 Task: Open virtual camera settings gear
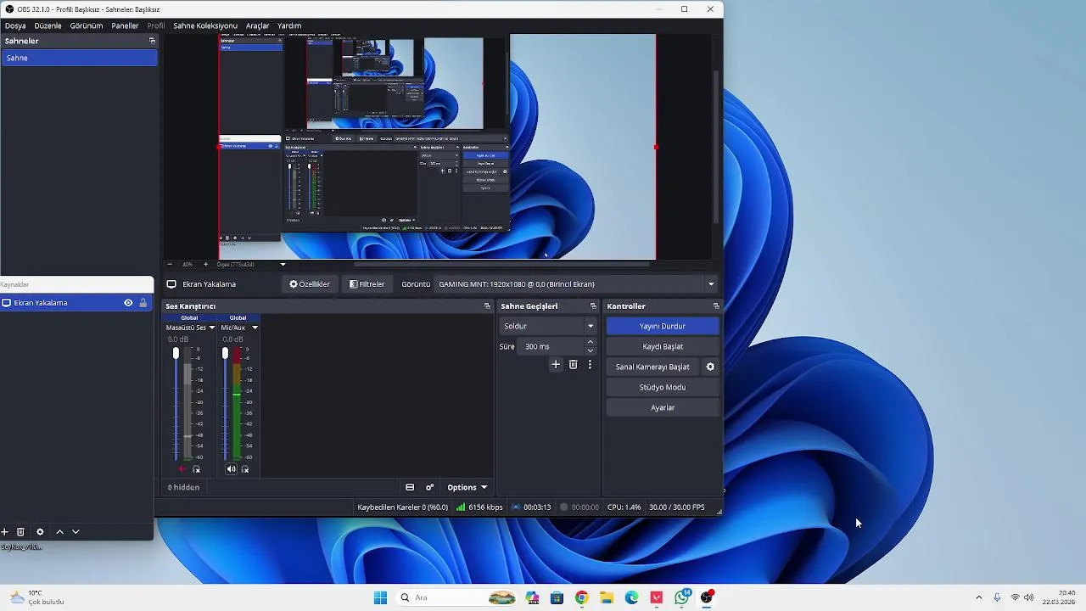point(711,367)
